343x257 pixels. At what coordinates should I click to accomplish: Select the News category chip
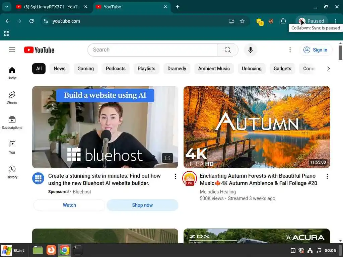[x=60, y=69]
